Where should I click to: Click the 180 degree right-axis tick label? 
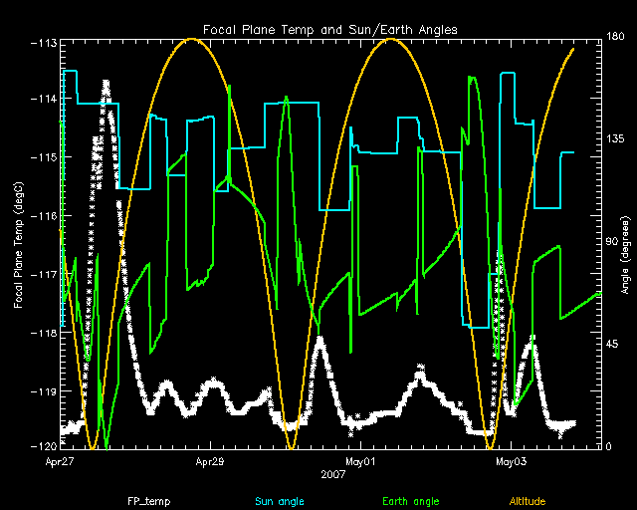[x=617, y=38]
